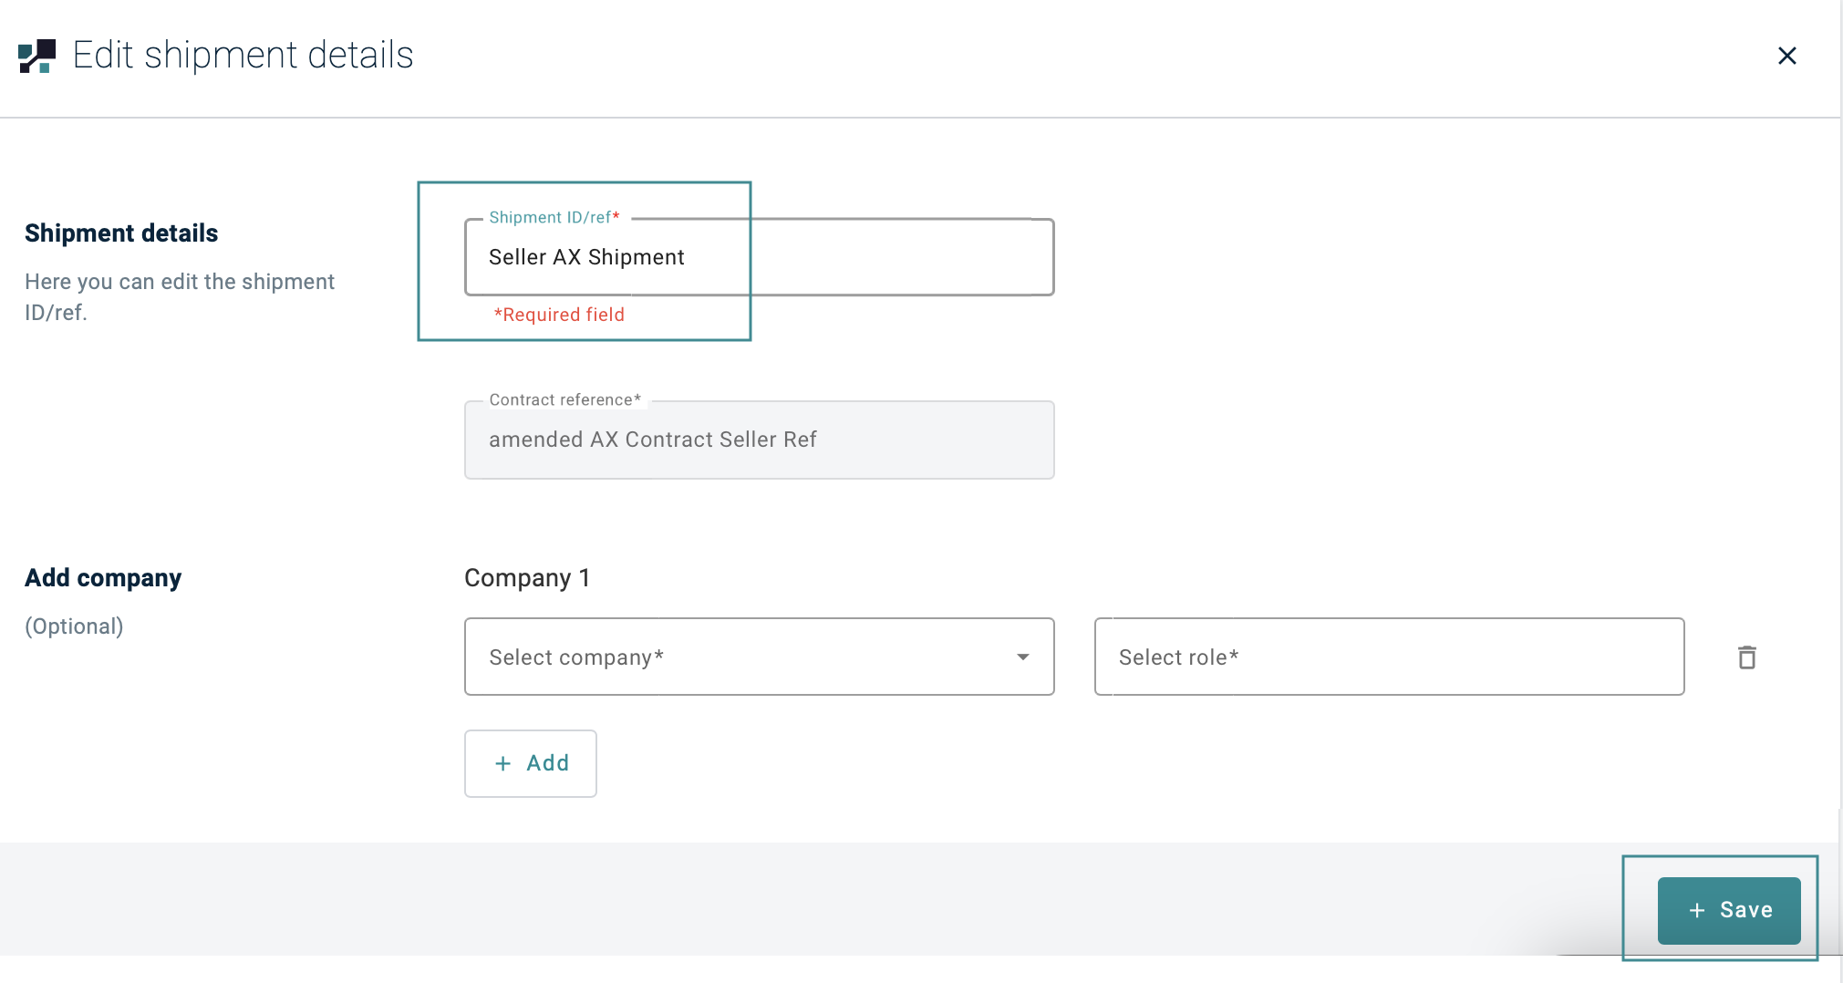Click the app logo beside the title
1843x983 pixels.
[36, 56]
